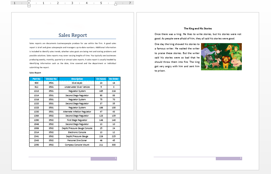271x174 pixels.
Task: Click 'The King and His Stories' heading
Action: (x=198, y=28)
